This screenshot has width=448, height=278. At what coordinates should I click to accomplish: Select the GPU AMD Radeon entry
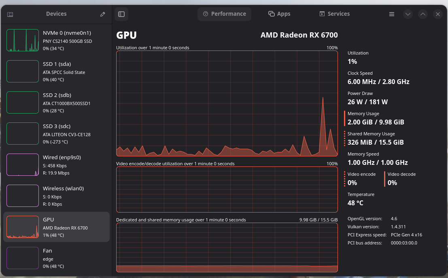[56, 227]
